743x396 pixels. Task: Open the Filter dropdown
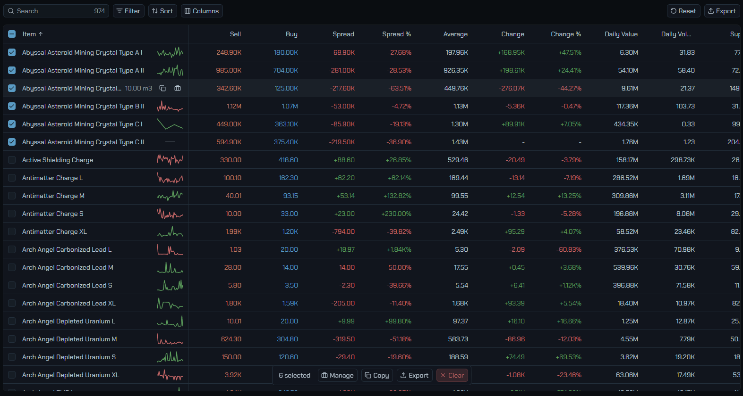pos(128,11)
